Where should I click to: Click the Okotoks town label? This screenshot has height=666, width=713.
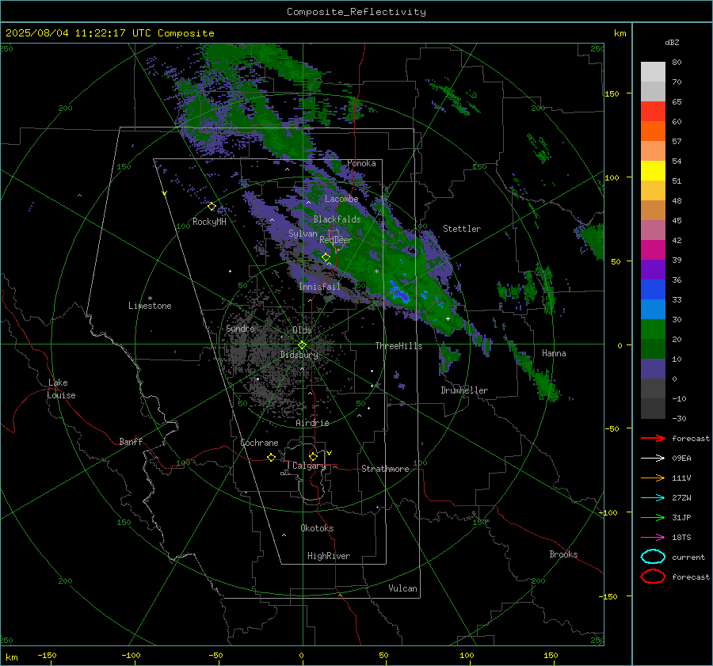(x=317, y=528)
